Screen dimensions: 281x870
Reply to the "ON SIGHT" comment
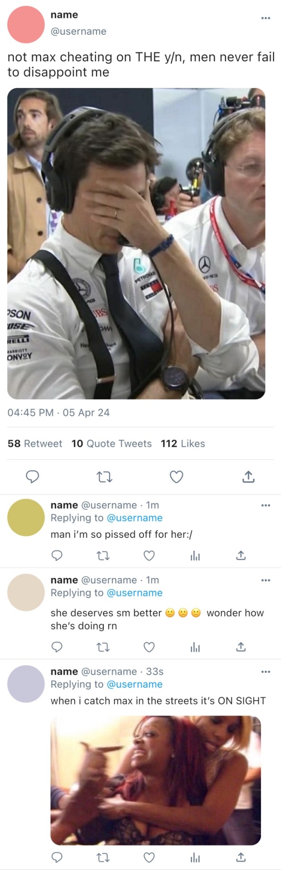[57, 857]
